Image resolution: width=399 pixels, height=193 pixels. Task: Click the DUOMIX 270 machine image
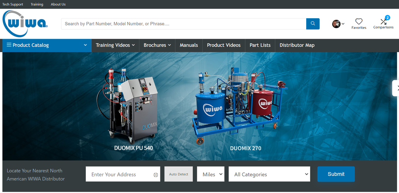point(240,106)
